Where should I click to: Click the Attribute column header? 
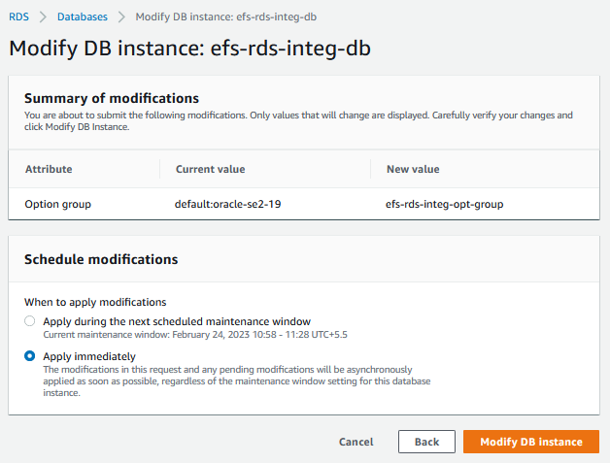pos(49,169)
